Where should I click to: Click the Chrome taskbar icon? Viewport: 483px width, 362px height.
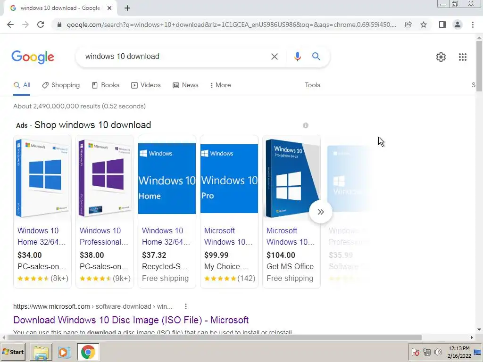(x=88, y=352)
